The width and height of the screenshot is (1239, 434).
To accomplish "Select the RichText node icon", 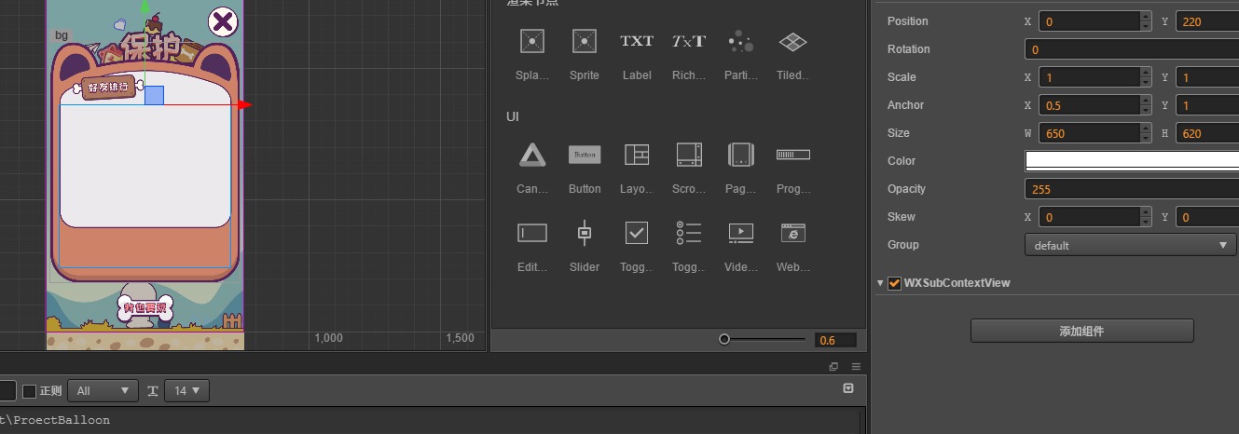I will (x=689, y=41).
